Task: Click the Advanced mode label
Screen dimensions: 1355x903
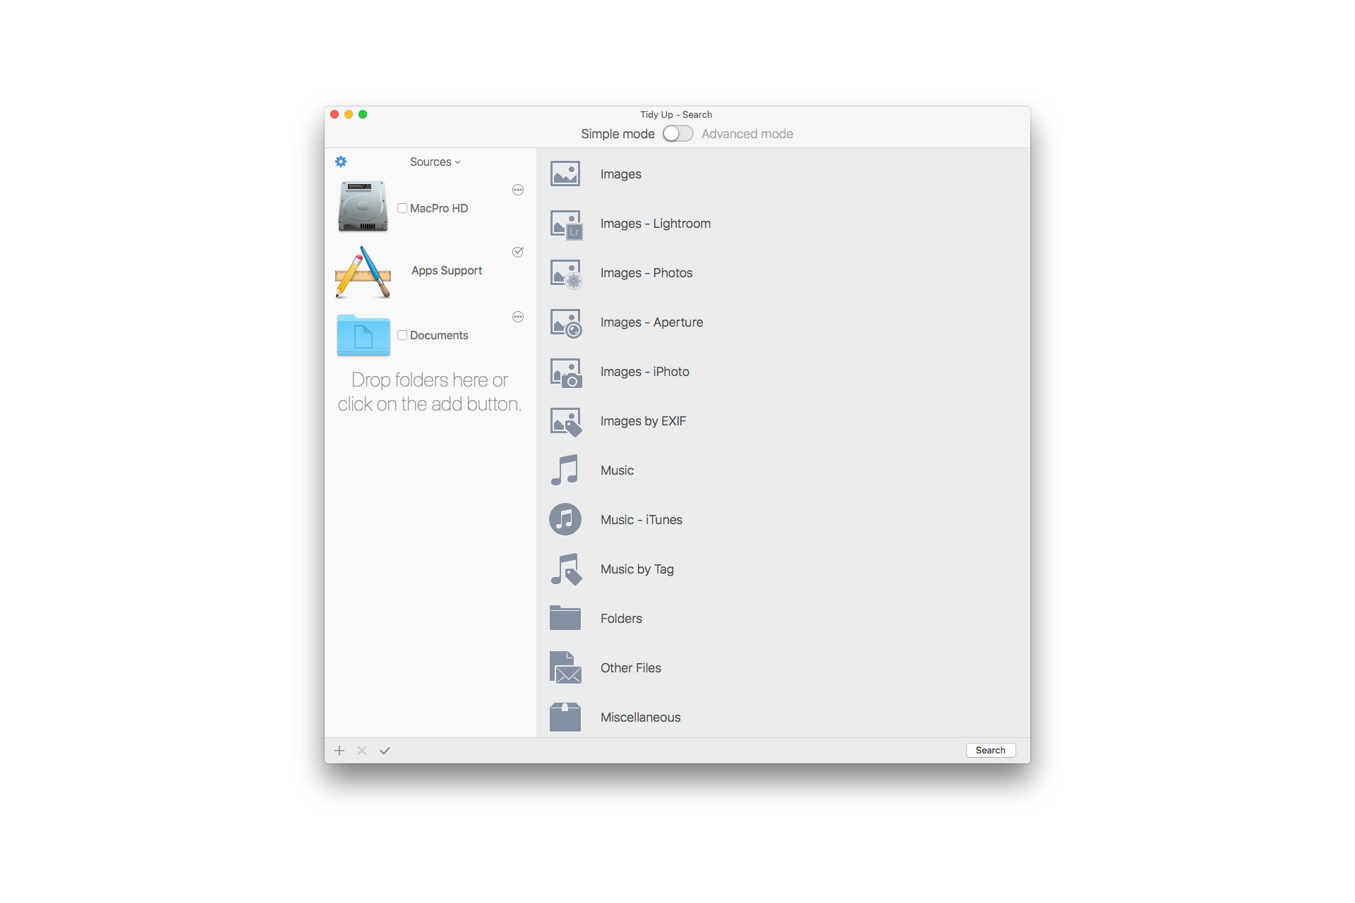Action: [747, 133]
